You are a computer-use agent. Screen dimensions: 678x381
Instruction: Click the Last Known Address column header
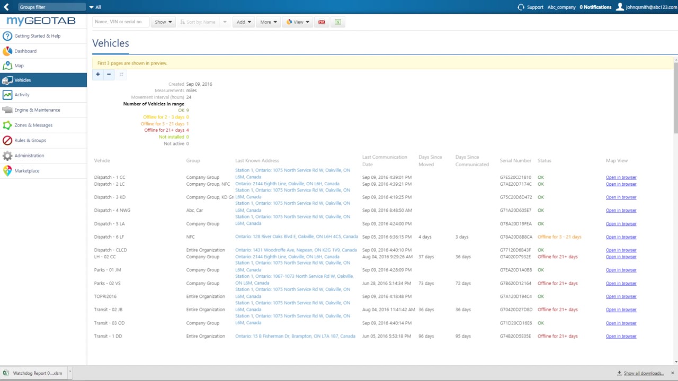[257, 160]
